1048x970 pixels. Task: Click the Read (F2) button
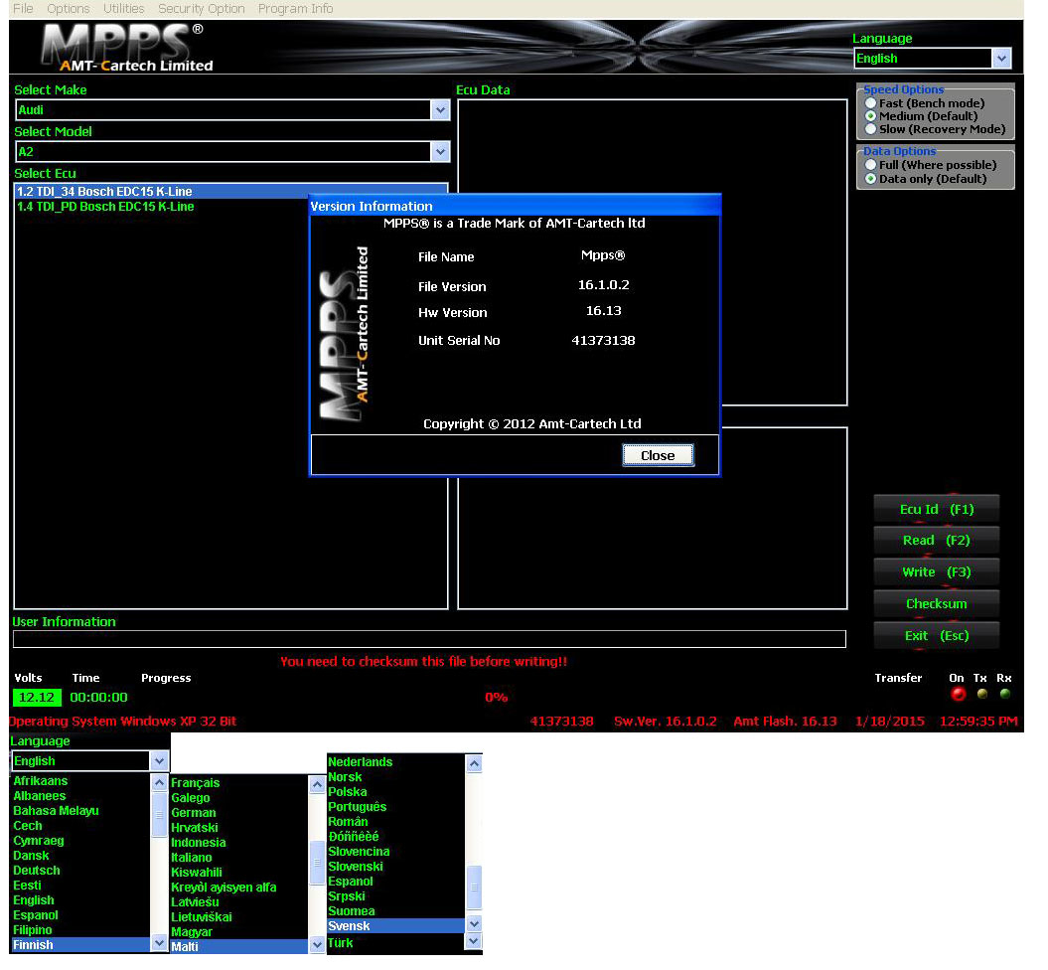click(935, 541)
